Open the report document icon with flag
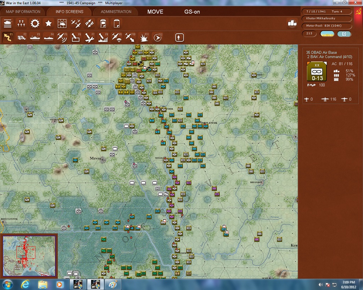 [103, 24]
